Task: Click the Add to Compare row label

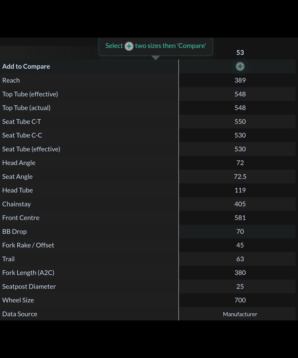Action: 26,66
